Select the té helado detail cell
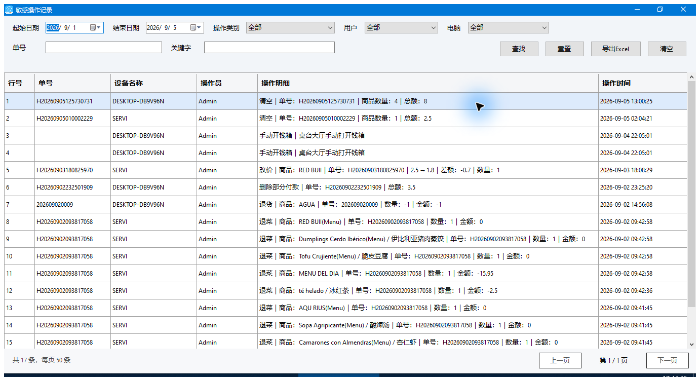Screen dimensions: 700x377 [x=428, y=291]
